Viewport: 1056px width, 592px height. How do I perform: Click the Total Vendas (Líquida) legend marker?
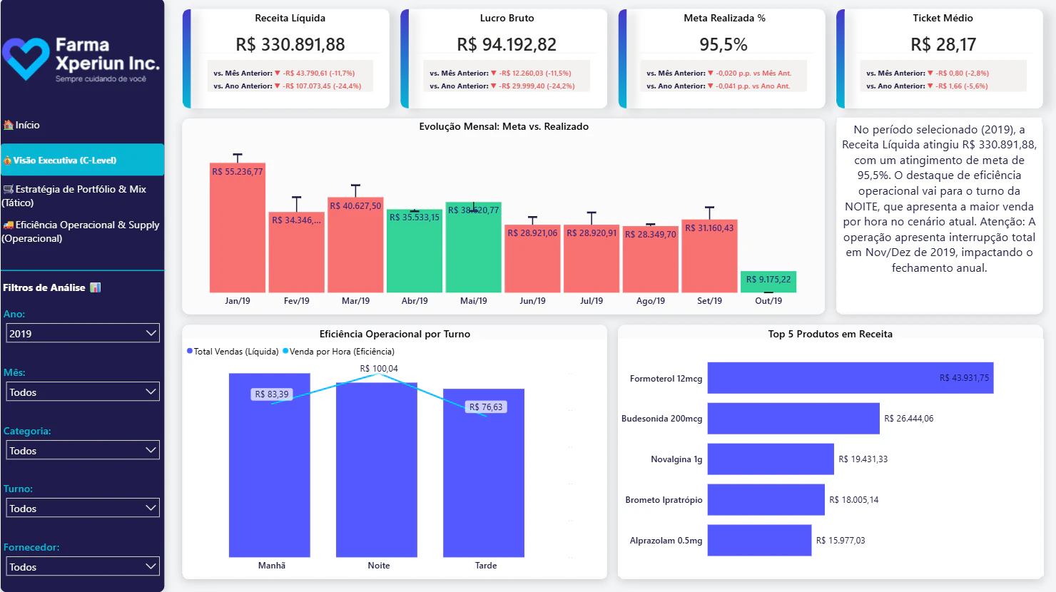tap(190, 351)
